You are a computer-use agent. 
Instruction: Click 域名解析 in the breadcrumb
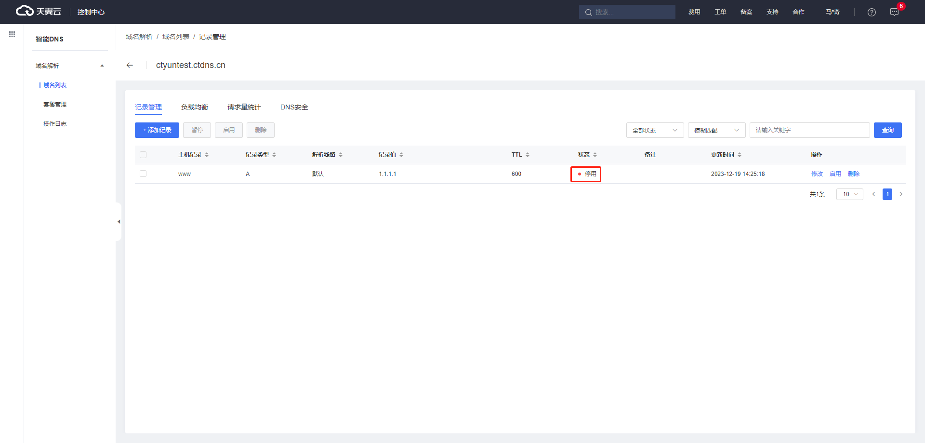point(139,37)
